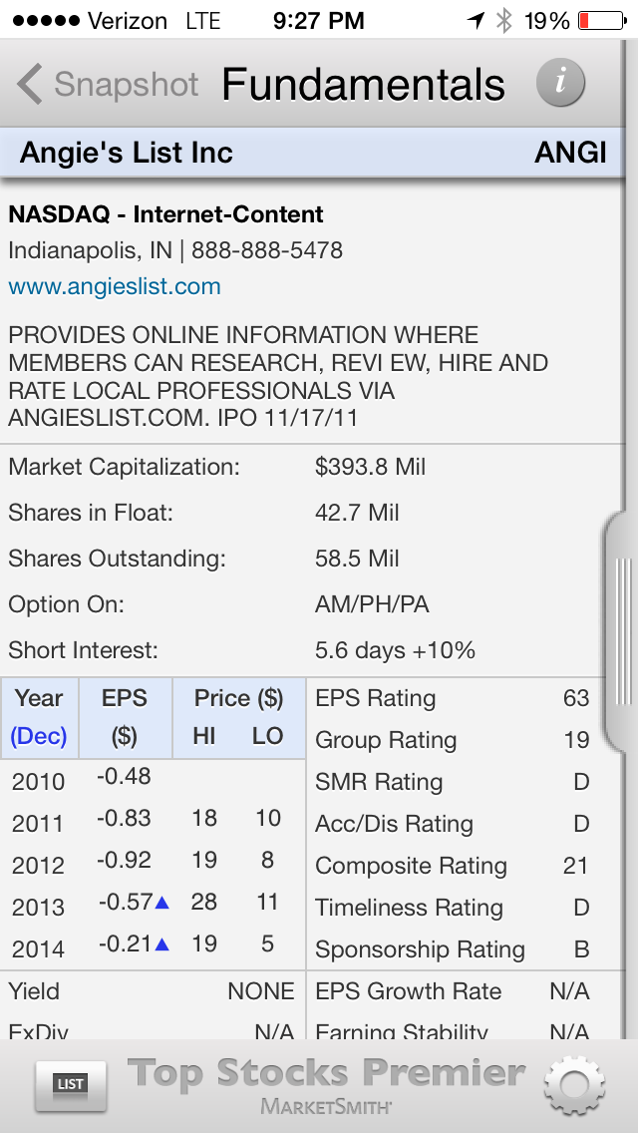
Task: Tap the (Dec) fiscal year label
Action: tap(39, 736)
